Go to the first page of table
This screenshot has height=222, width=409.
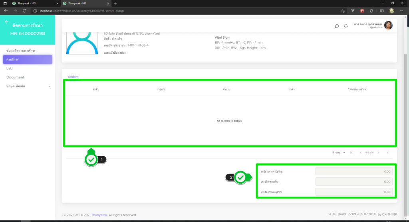351,153
